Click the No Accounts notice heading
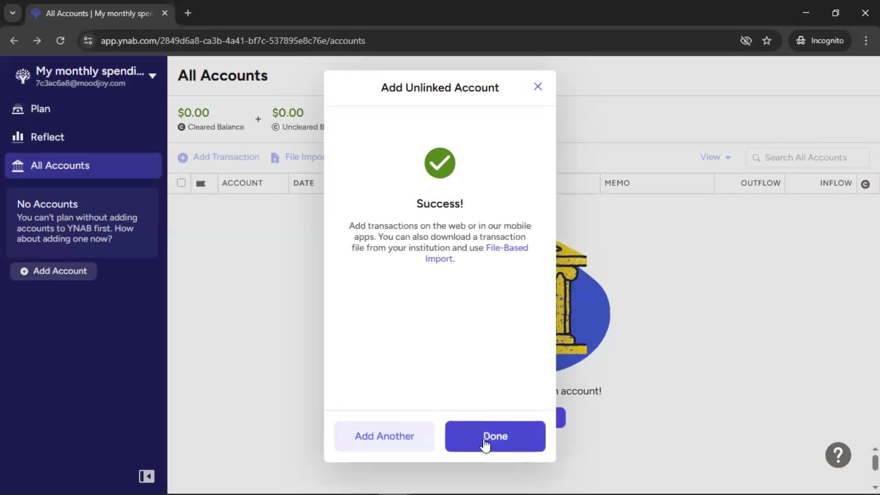Viewport: 880px width, 495px height. tap(47, 204)
